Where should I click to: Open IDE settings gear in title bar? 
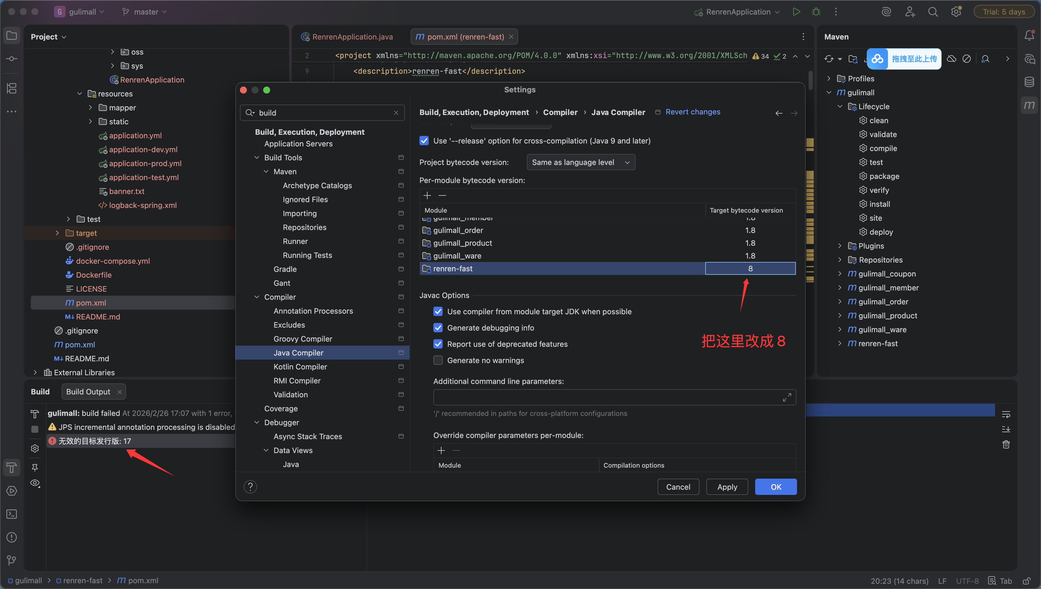coord(956,12)
